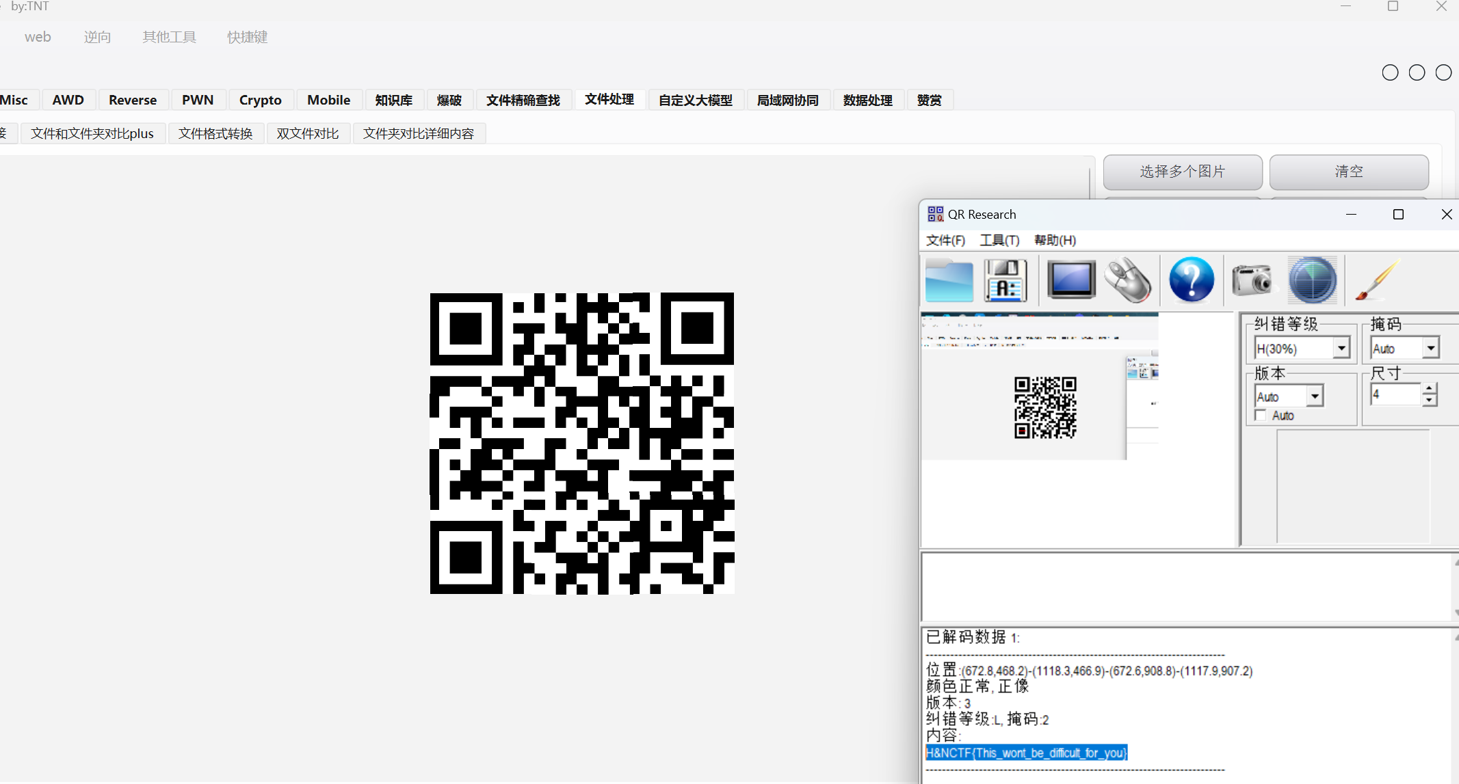Open the blue help question mark icon
Screen dimensions: 1459x784
click(1192, 280)
